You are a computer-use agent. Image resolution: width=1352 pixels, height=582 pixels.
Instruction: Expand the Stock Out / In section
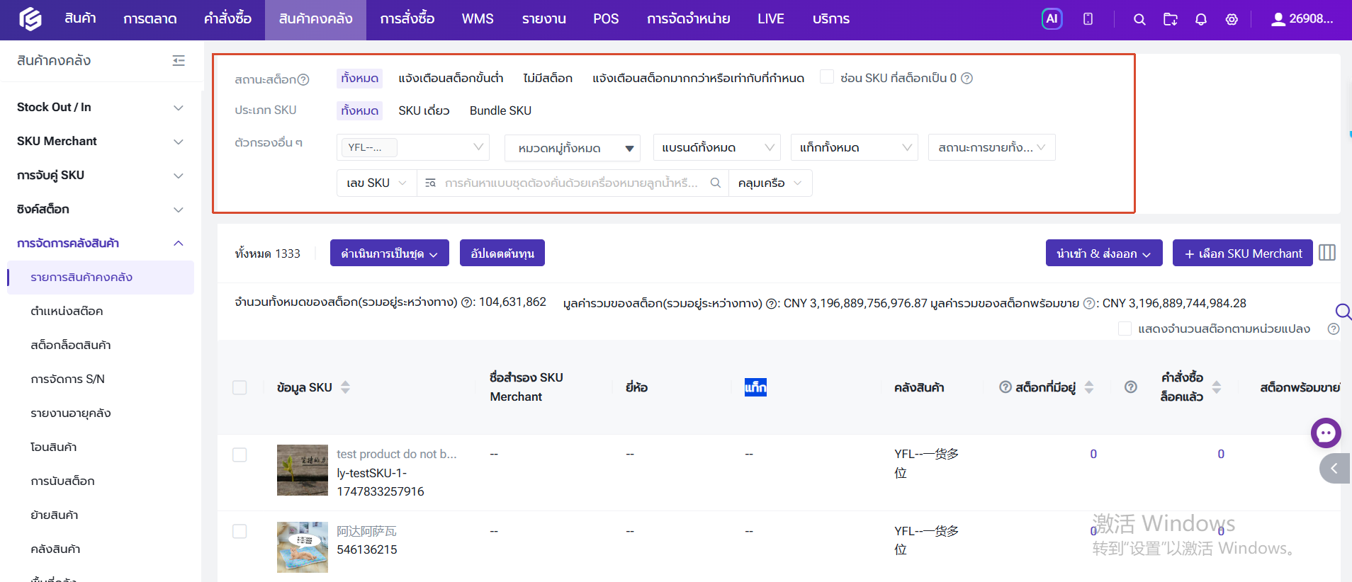click(x=100, y=108)
